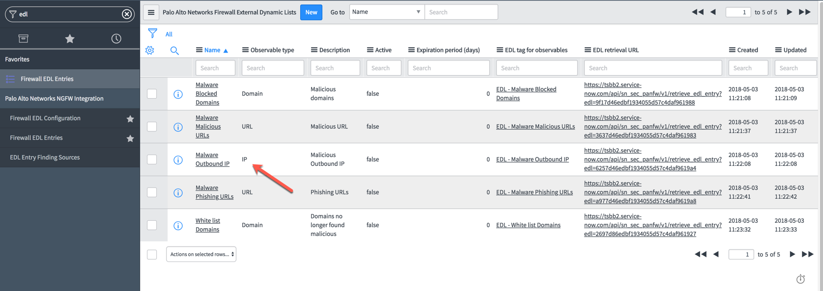Select the Malware Outbound IP row checkbox
Image resolution: width=823 pixels, height=291 pixels.
point(152,159)
